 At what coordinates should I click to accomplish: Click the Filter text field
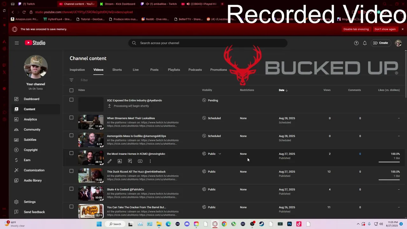click(x=84, y=80)
